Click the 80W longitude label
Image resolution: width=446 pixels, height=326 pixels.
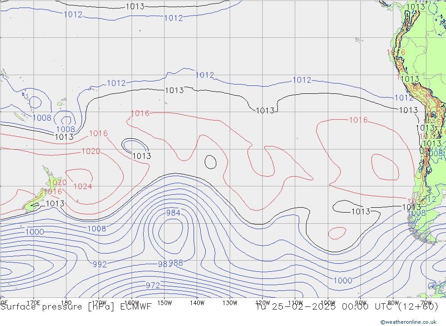(393, 303)
